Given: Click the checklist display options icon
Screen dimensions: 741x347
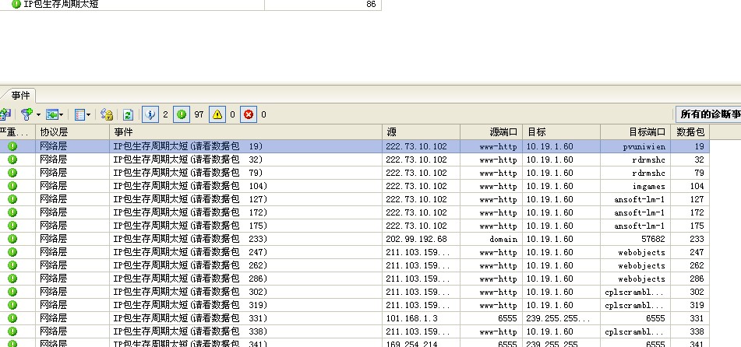Looking at the screenshot, I should tap(79, 114).
